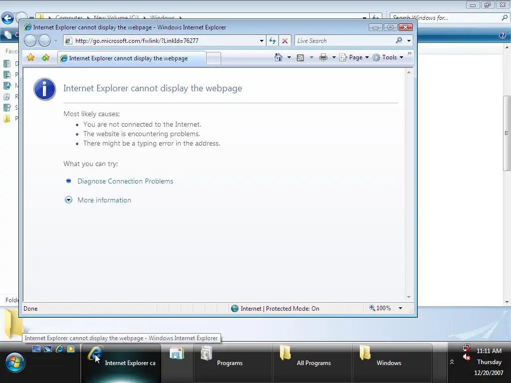Select the Programs taskbar button
This screenshot has width=511, height=383.
point(233,363)
